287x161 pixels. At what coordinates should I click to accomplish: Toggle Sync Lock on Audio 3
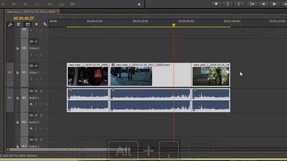pyautogui.click(x=31, y=140)
